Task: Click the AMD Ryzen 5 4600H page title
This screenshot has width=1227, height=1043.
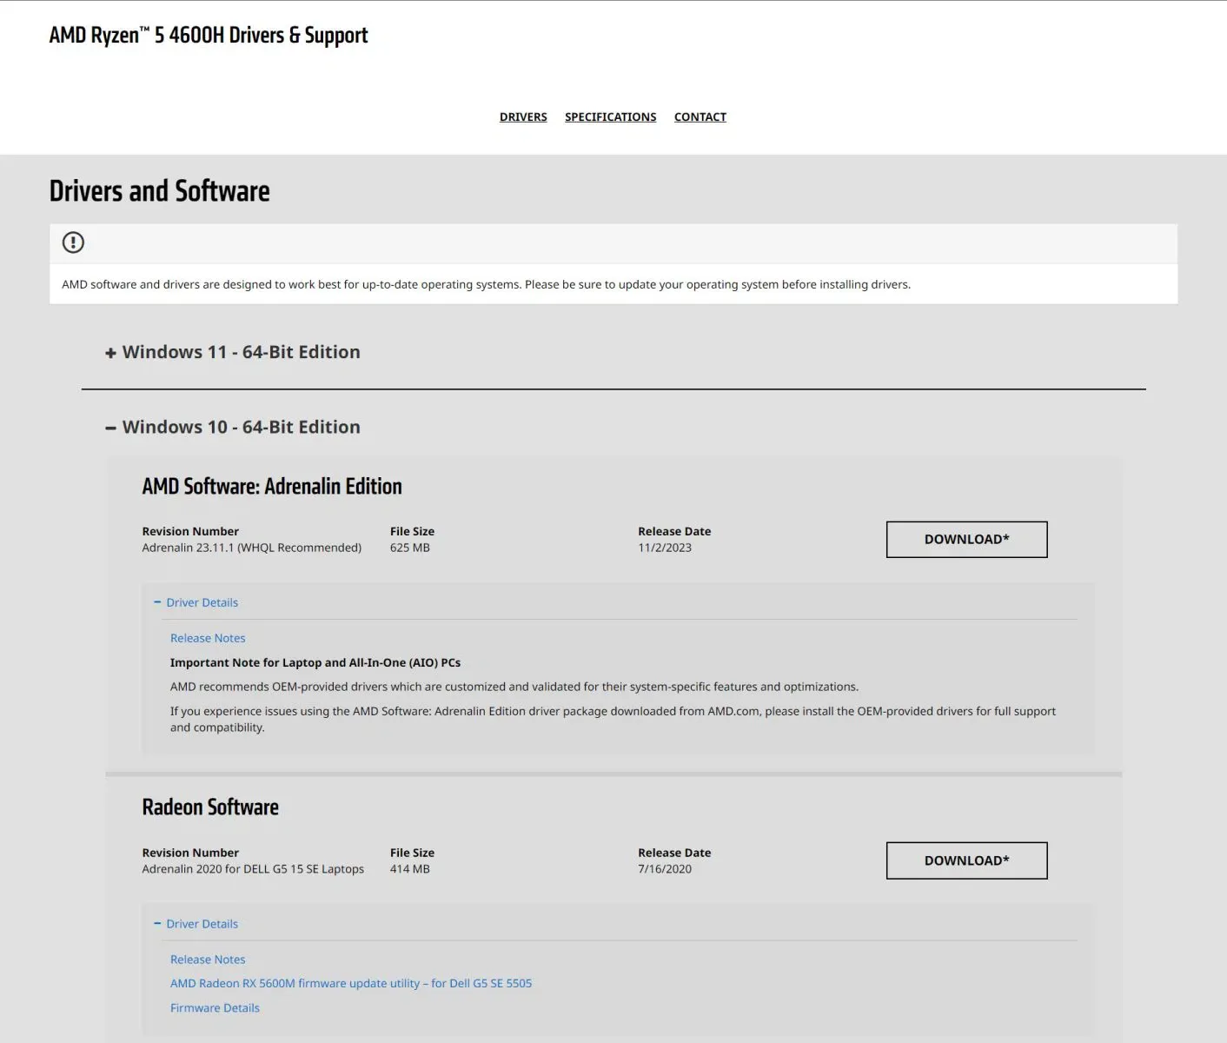Action: coord(209,36)
